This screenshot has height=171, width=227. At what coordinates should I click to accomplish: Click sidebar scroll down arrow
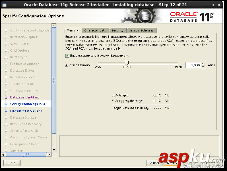coord(54,150)
